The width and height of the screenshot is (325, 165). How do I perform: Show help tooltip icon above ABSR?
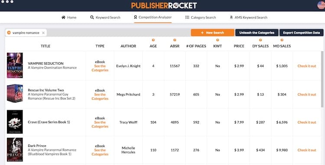coord(175,40)
